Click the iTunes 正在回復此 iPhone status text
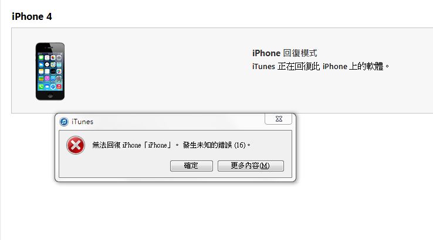 320,66
